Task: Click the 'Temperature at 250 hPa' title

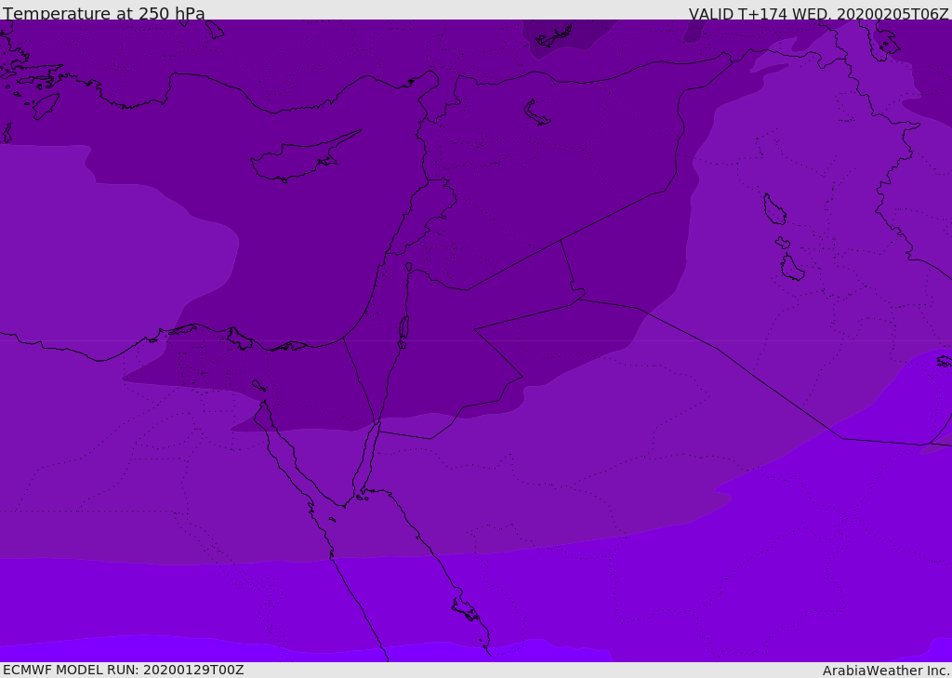Action: click(x=104, y=13)
